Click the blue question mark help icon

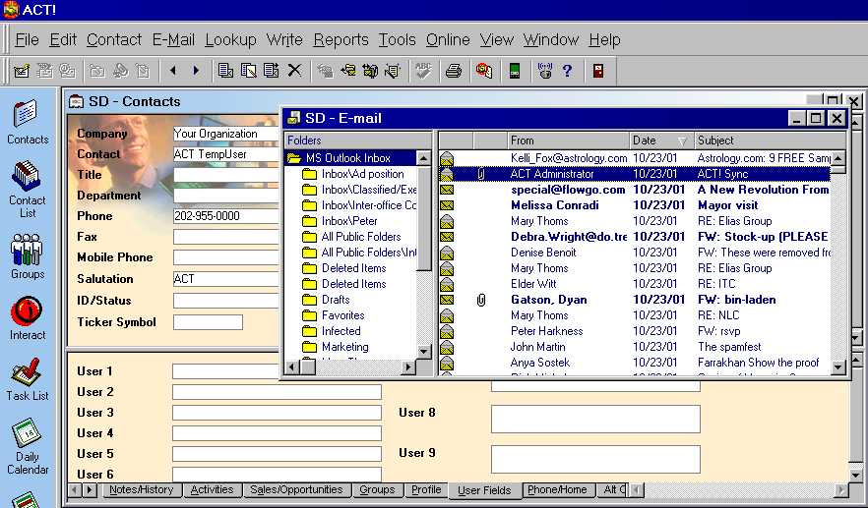click(x=567, y=71)
